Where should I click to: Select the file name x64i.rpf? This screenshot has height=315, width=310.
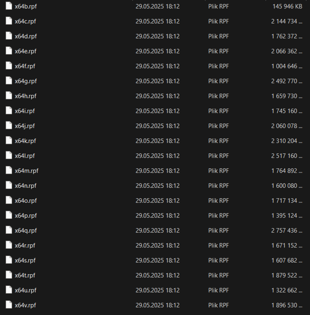click(x=25, y=111)
